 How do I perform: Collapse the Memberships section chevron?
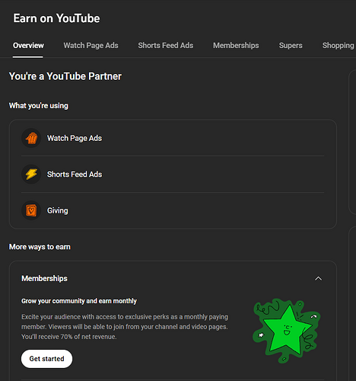tap(318, 279)
